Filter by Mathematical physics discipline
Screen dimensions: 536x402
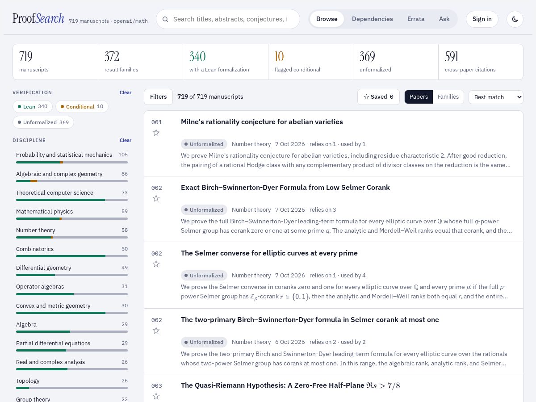(x=72, y=214)
